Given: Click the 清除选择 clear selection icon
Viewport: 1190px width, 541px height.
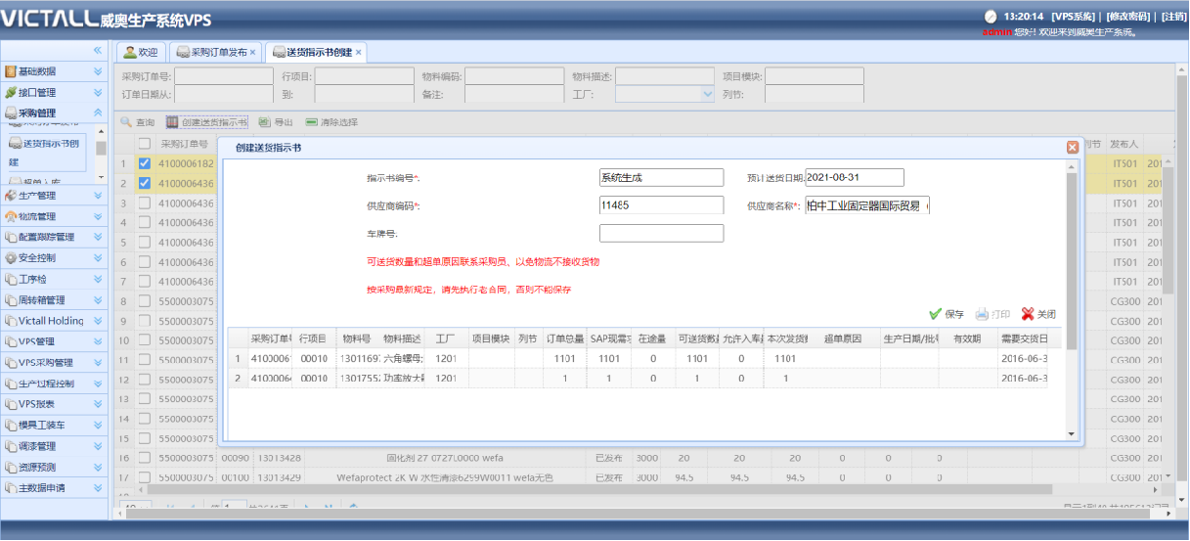Looking at the screenshot, I should pyautogui.click(x=311, y=122).
